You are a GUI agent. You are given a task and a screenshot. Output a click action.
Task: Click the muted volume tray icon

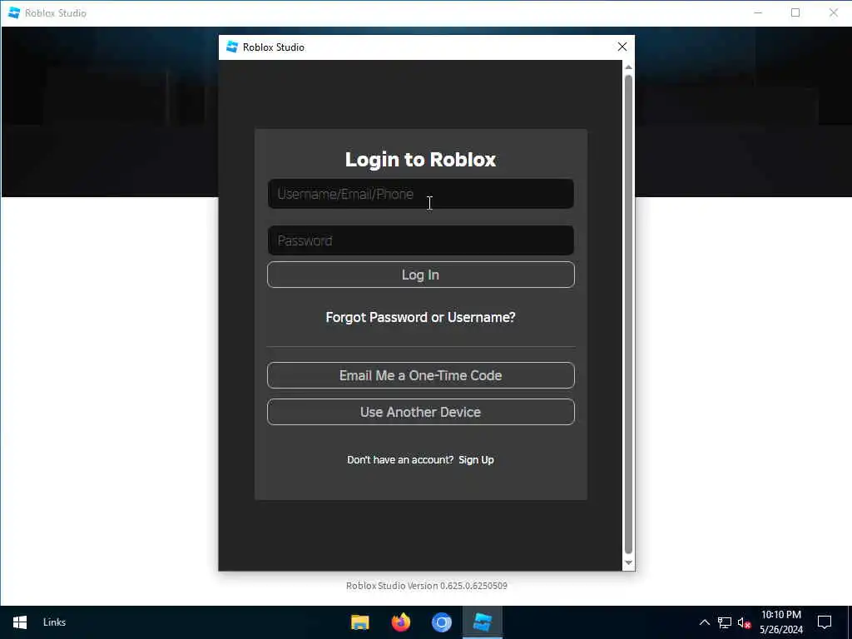coord(744,622)
